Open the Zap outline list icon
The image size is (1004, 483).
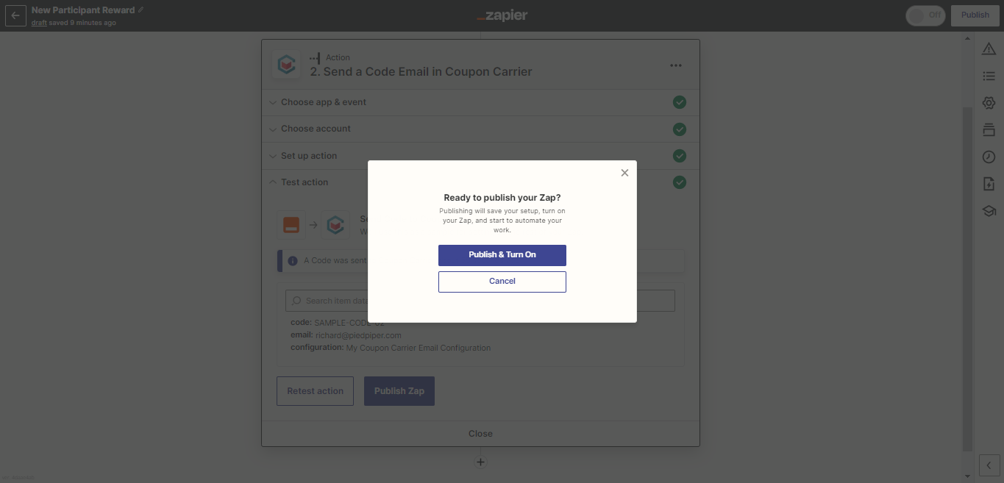pos(989,76)
